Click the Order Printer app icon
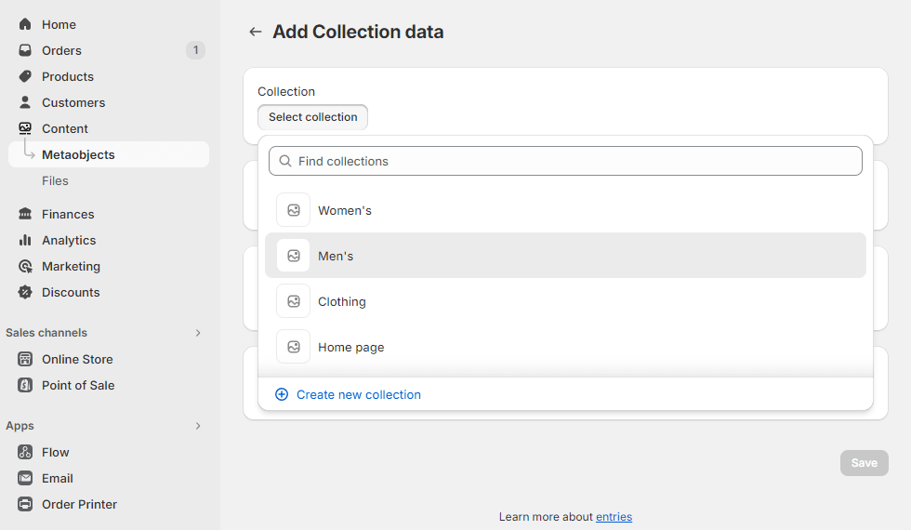Viewport: 911px width, 530px height. coord(25,504)
